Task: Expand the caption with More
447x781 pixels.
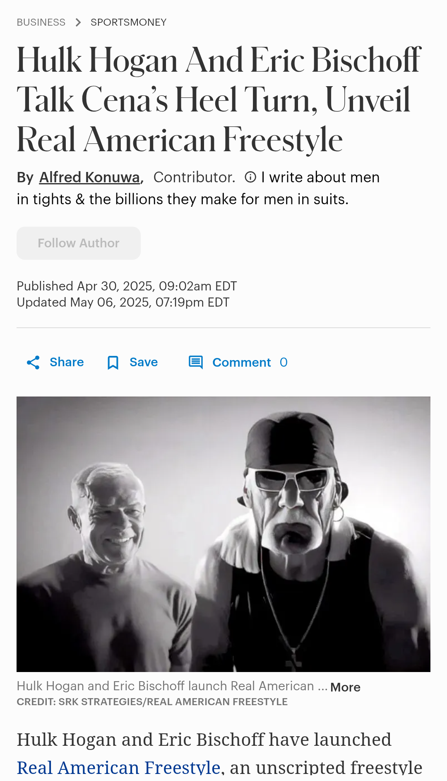Action: [345, 687]
